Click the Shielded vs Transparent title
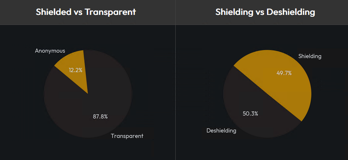 click(x=86, y=12)
